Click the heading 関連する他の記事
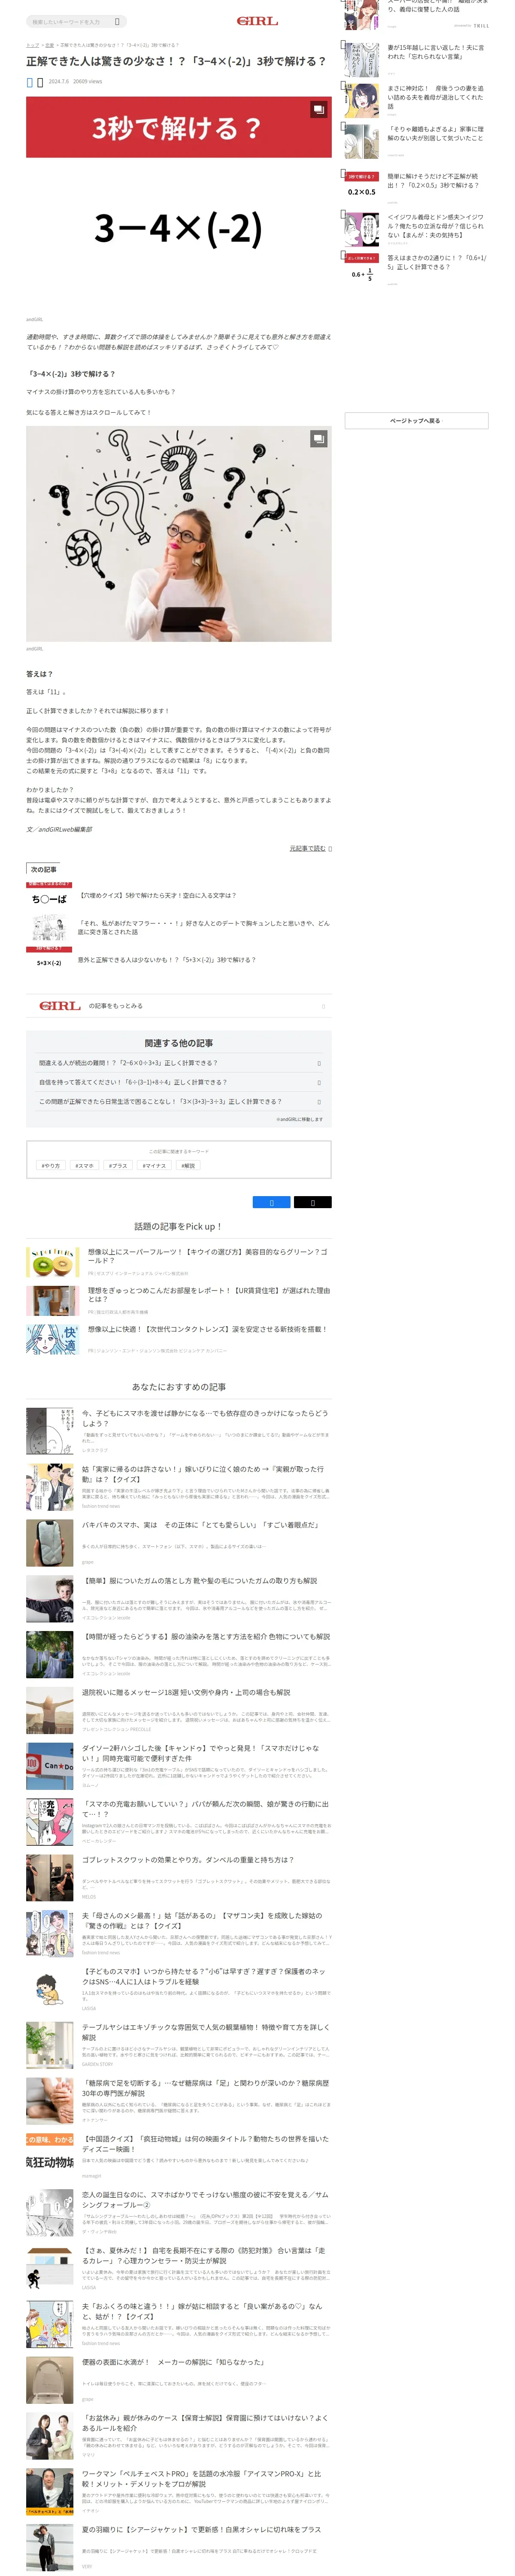Image resolution: width=515 pixels, height=2576 pixels. point(179,1043)
